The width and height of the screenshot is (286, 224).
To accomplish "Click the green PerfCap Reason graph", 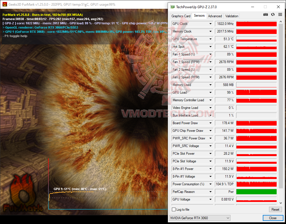I will tap(257, 192).
